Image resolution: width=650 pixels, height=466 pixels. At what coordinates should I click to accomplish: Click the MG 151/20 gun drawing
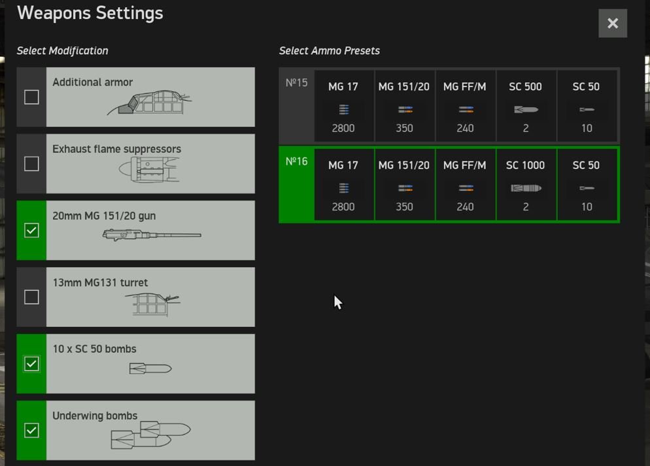pos(152,235)
